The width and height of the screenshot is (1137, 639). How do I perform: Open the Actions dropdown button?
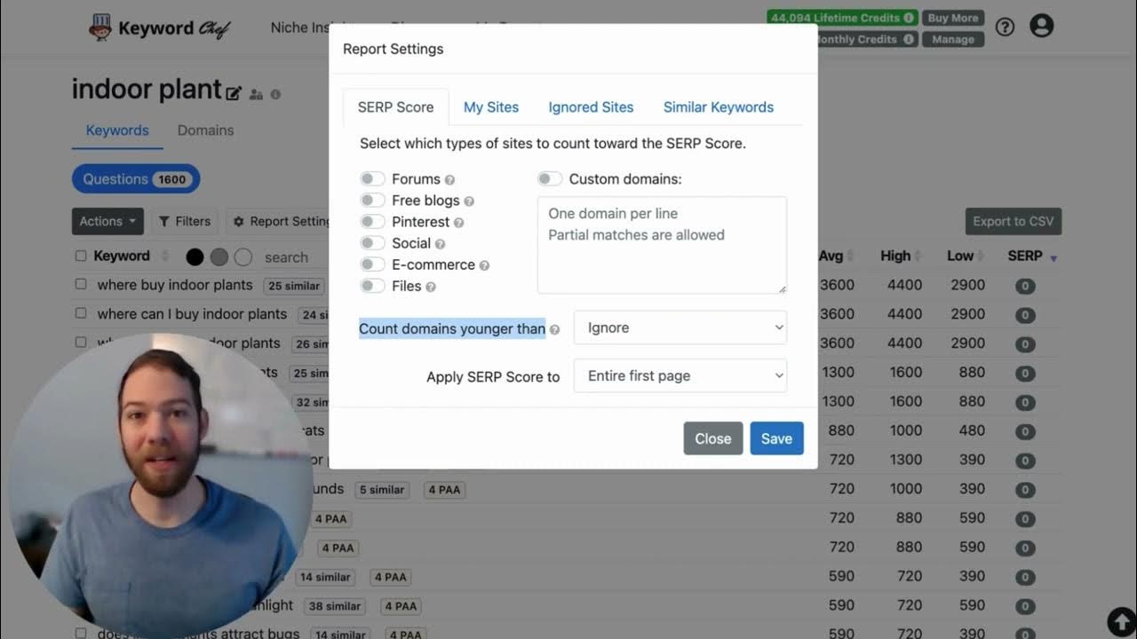pos(107,221)
